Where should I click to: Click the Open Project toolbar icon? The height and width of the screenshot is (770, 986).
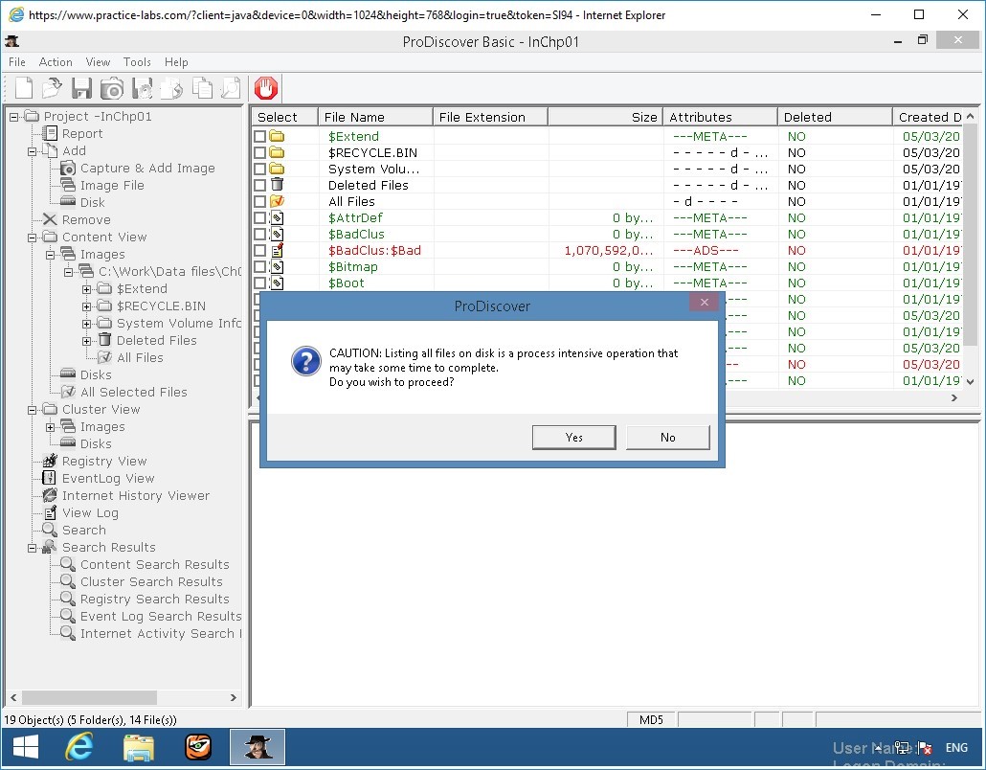pos(53,88)
